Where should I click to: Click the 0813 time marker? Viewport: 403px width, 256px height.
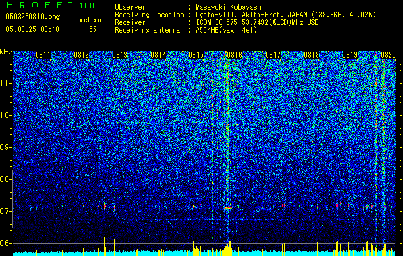(120, 55)
